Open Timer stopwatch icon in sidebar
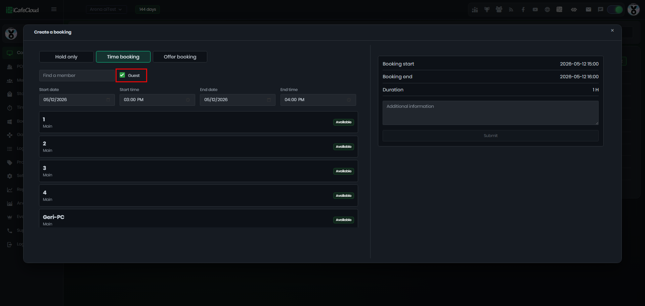 point(10,107)
